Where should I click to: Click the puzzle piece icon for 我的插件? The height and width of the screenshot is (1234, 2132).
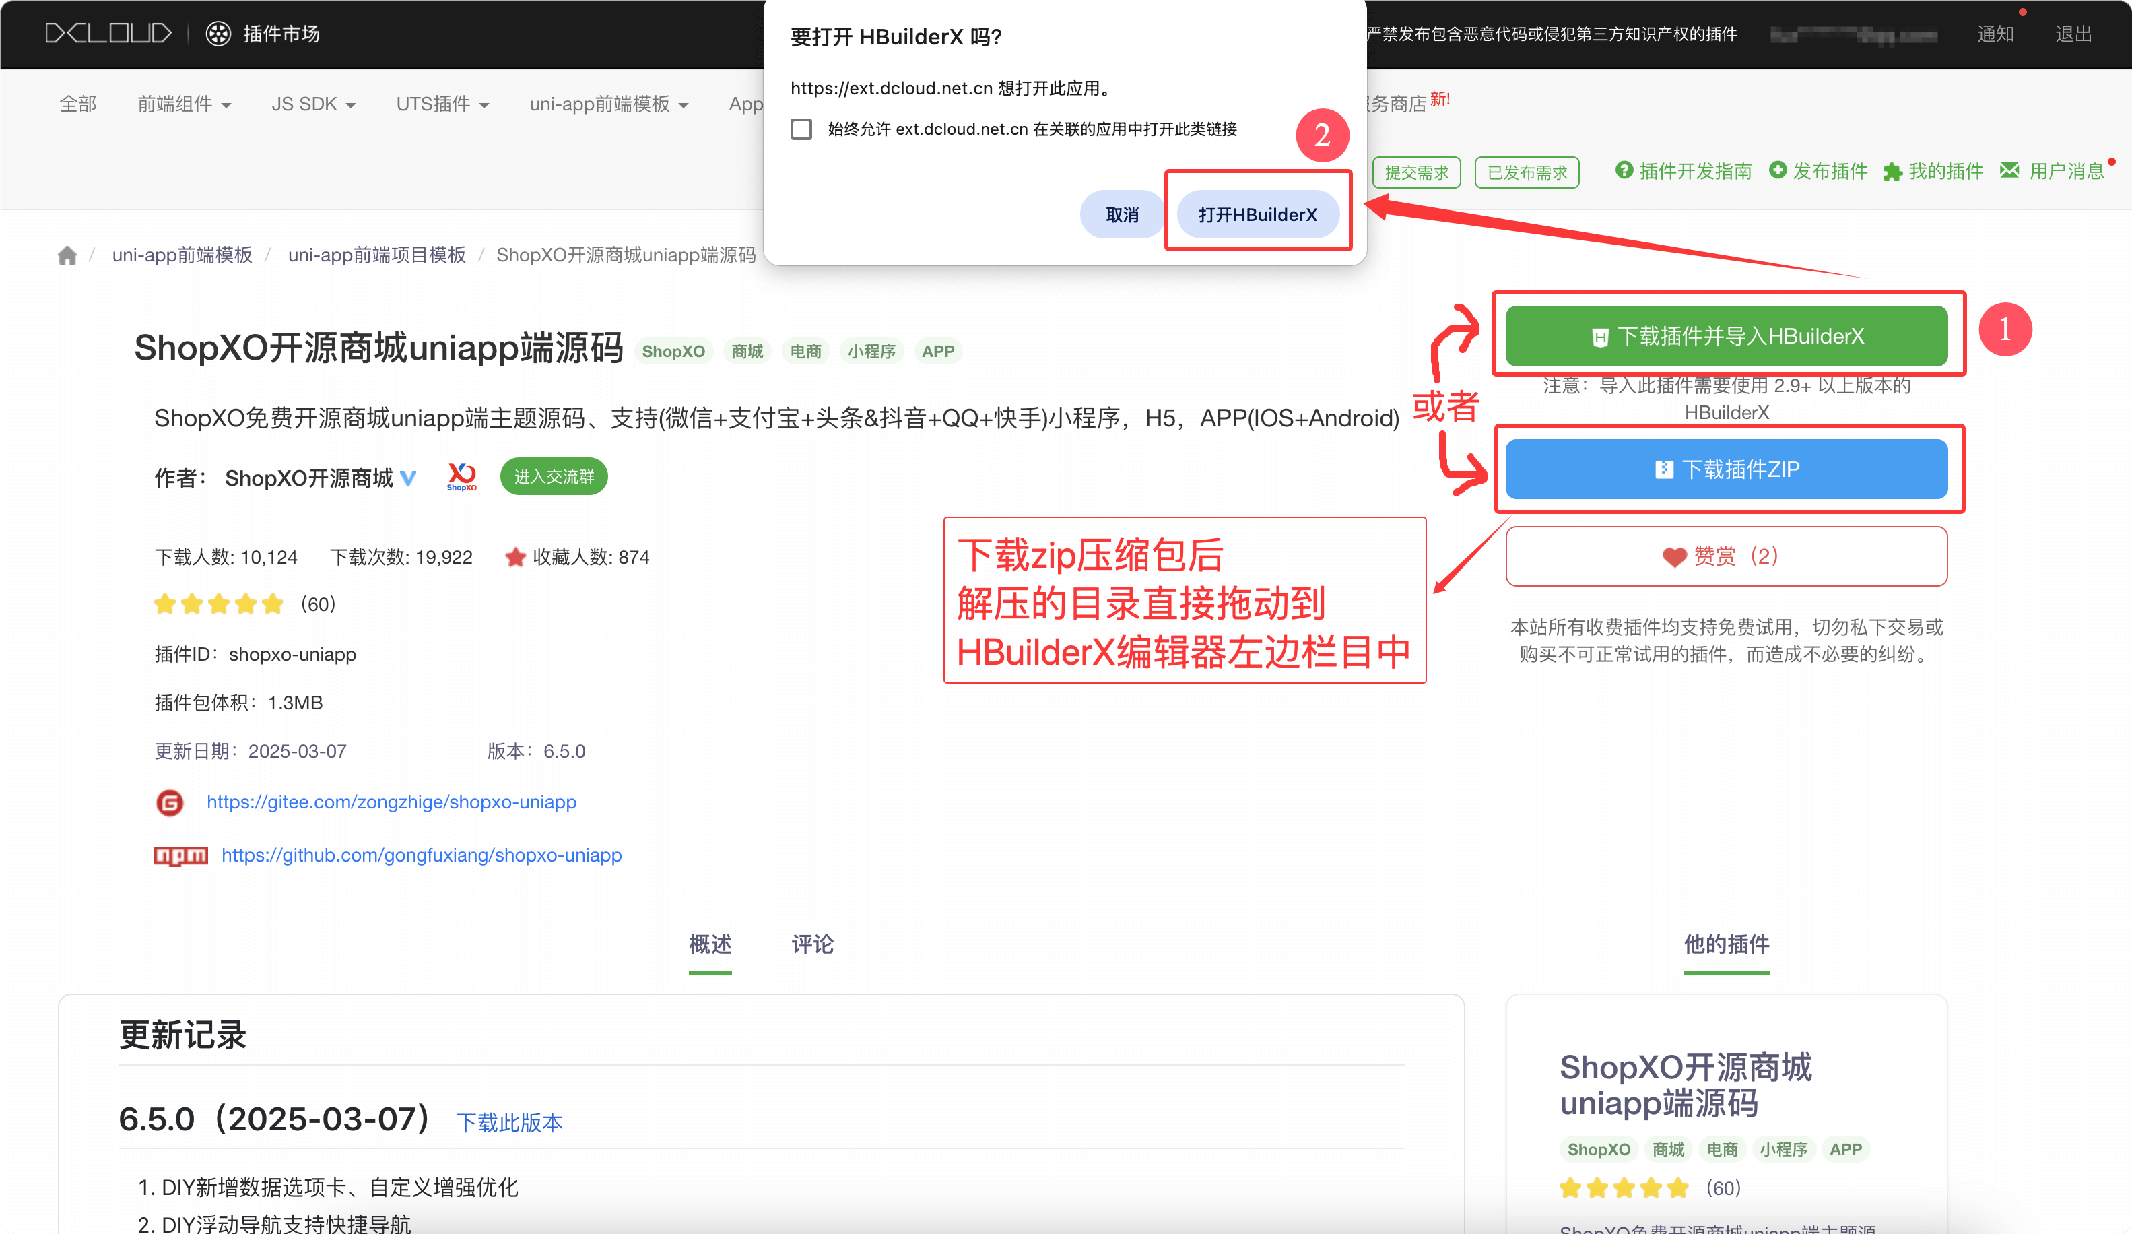tap(1892, 172)
